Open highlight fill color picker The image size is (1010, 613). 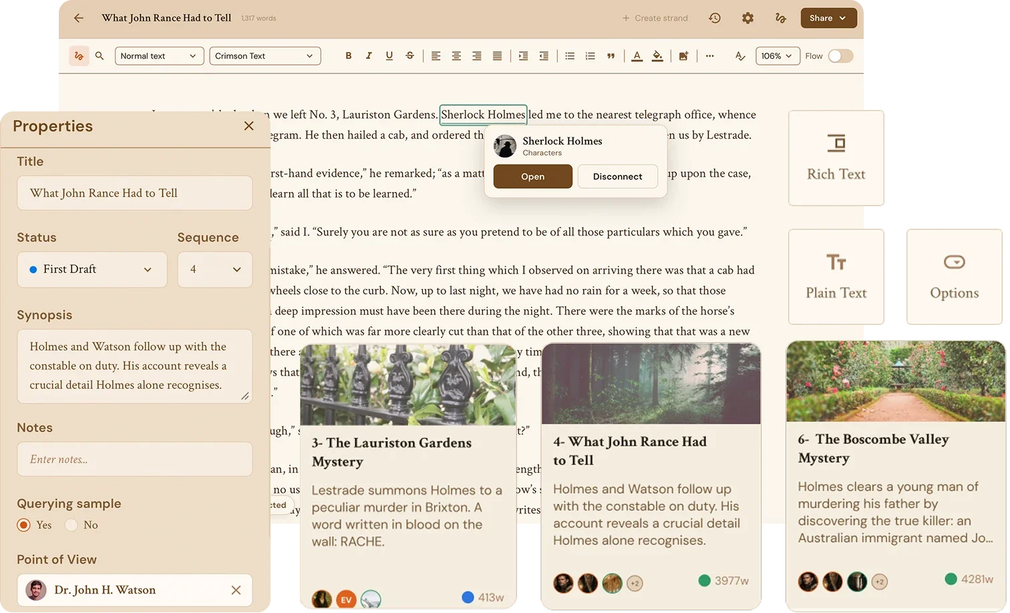658,56
